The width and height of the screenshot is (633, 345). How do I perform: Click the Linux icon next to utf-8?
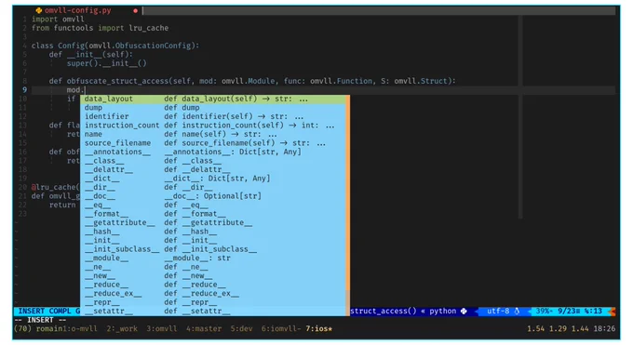[517, 312]
